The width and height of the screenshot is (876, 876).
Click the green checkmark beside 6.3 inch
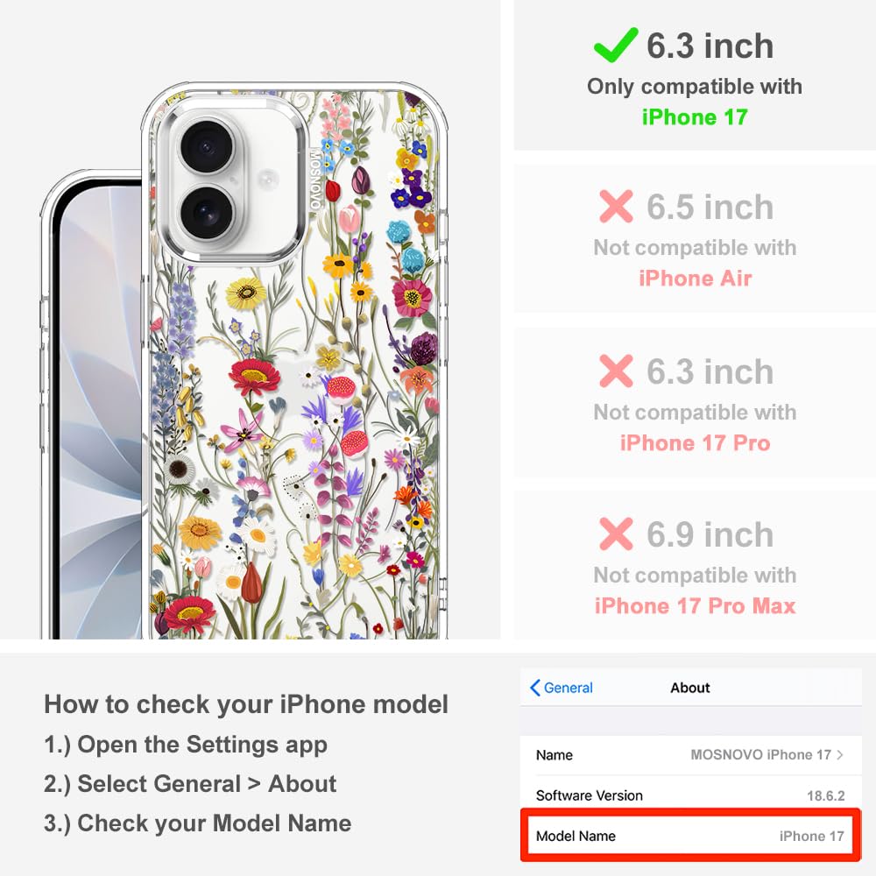pyautogui.click(x=616, y=45)
